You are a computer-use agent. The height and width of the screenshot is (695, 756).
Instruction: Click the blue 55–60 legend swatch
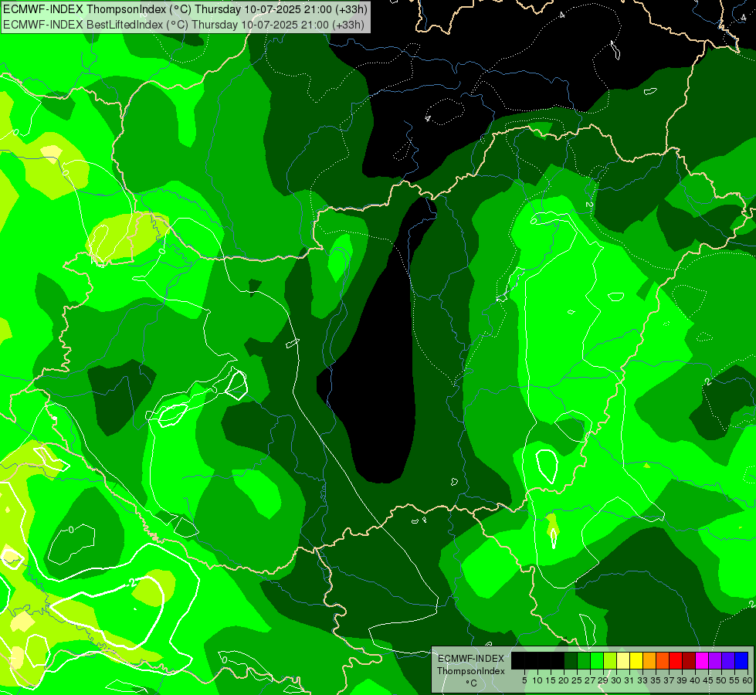pos(741,660)
